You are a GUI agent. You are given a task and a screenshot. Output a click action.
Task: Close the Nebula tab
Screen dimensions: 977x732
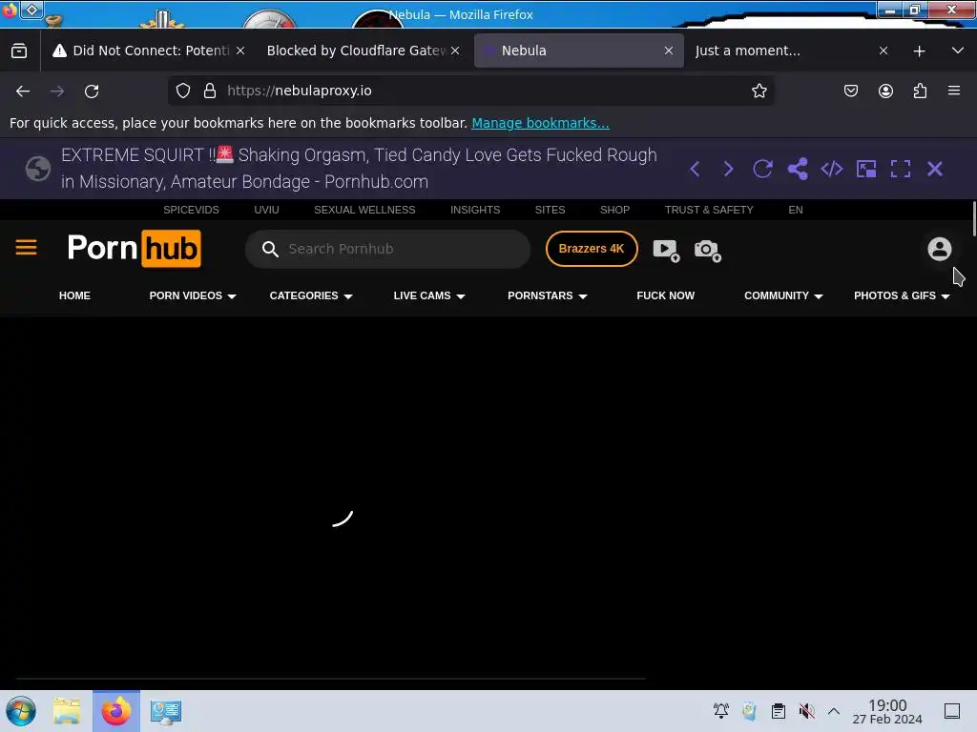coord(669,51)
